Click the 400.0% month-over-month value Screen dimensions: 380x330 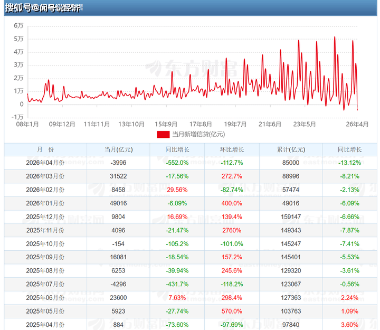pos(232,203)
